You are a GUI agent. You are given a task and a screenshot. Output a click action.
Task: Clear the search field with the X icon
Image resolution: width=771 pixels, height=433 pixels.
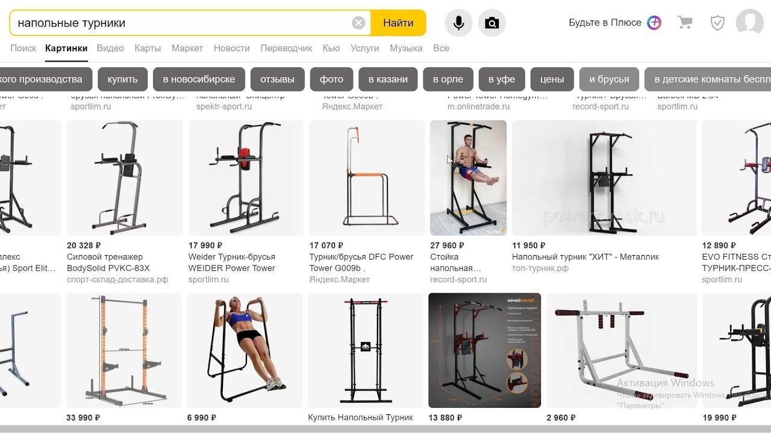[x=358, y=23]
